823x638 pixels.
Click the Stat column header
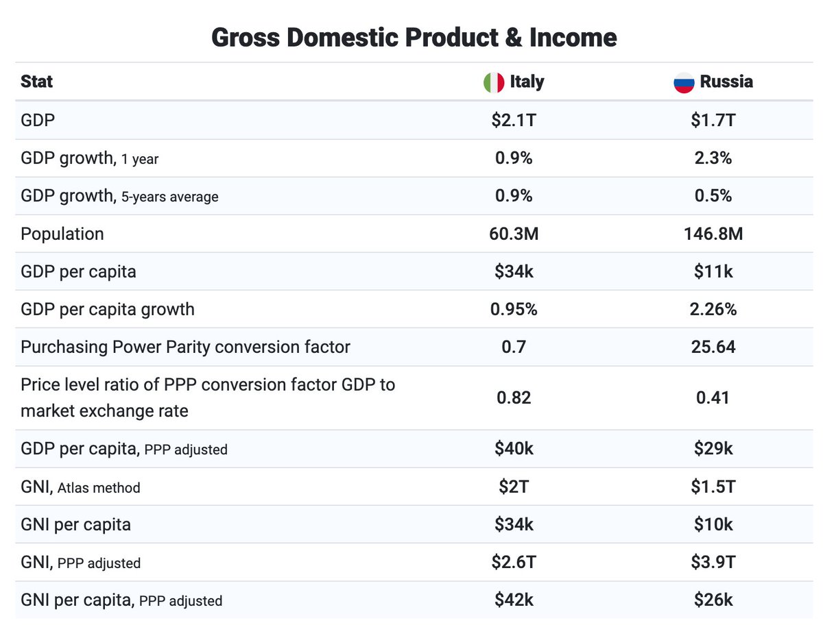37,82
